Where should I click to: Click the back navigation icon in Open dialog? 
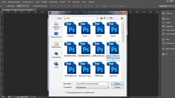coord(101,18)
